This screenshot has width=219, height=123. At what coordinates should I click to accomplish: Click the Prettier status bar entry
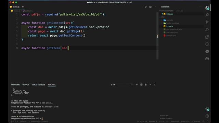pyautogui.click(x=196, y=122)
